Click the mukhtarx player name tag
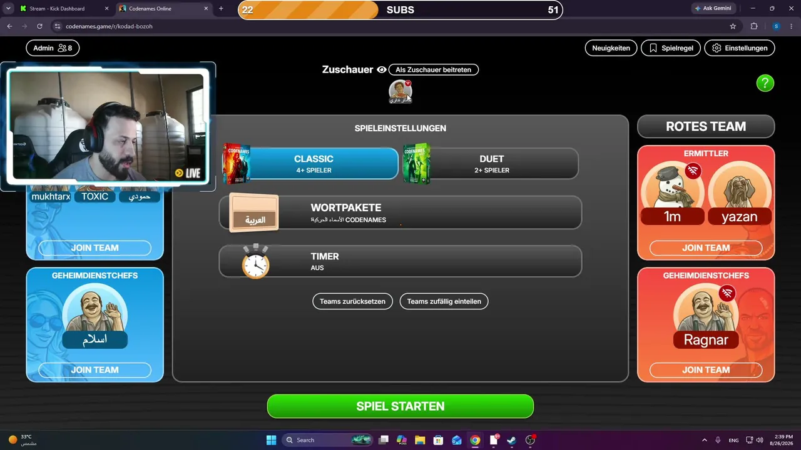 [51, 196]
